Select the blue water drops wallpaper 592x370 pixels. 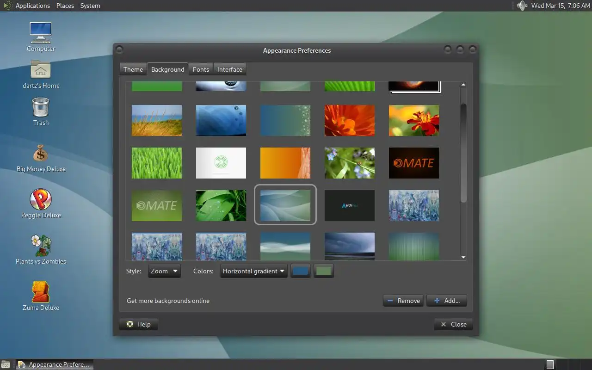point(221,120)
